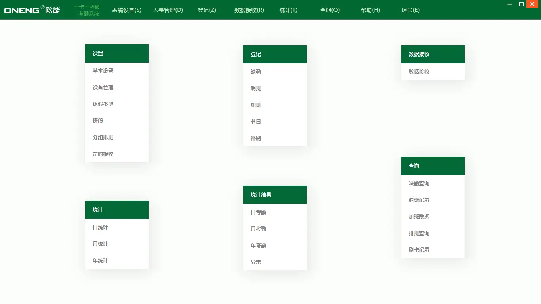Viewport: 541px width, 304px height.
Task: Click 异常 in the 统计结果 panel
Action: 255,262
